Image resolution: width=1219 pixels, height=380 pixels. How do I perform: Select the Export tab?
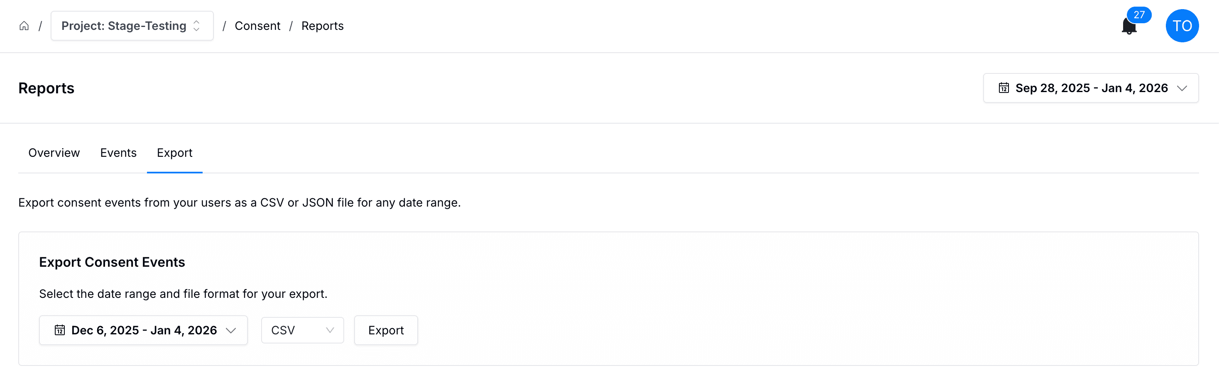175,153
